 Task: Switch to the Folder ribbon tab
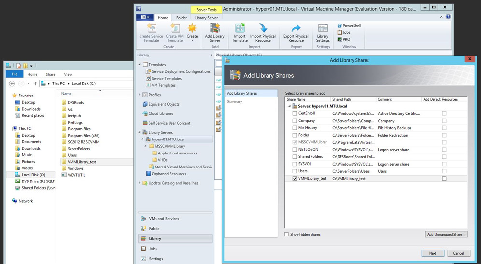[181, 18]
